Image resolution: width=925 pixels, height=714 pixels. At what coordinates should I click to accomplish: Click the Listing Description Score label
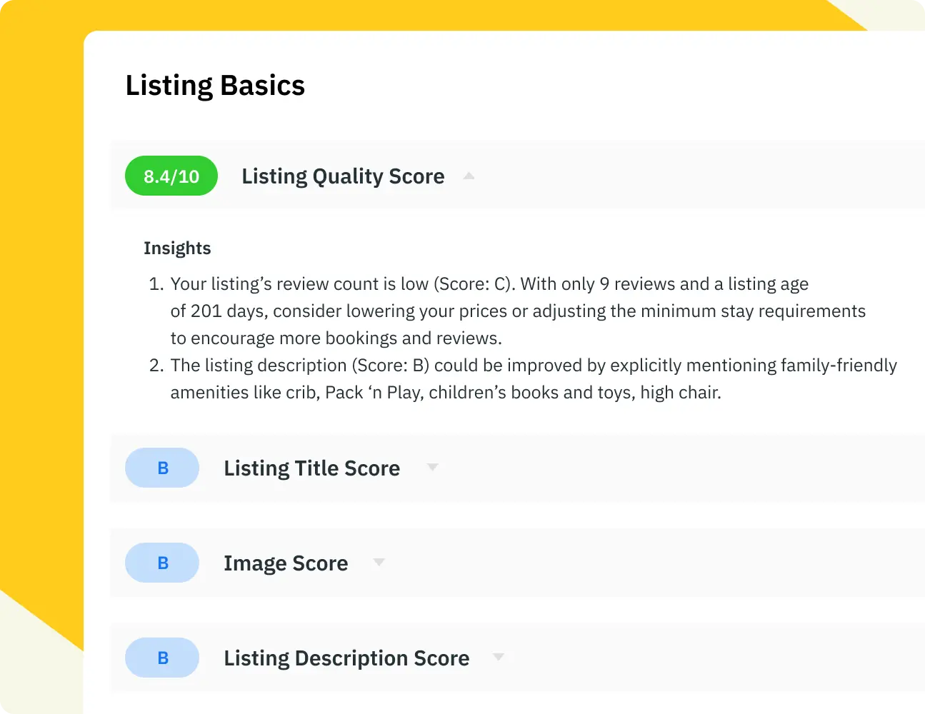coord(346,658)
